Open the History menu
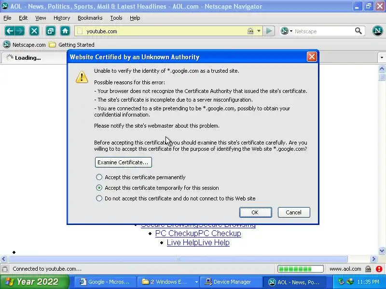 62,18
